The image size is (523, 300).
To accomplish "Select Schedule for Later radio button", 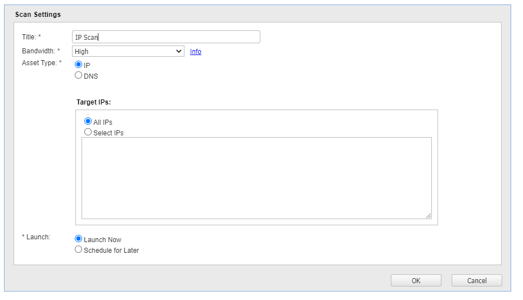I will [x=79, y=249].
